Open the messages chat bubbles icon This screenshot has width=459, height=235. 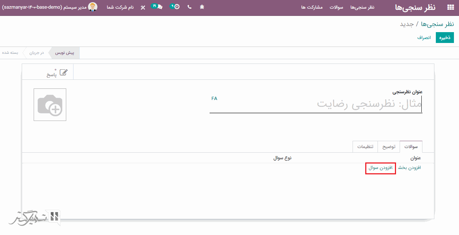(x=159, y=7)
